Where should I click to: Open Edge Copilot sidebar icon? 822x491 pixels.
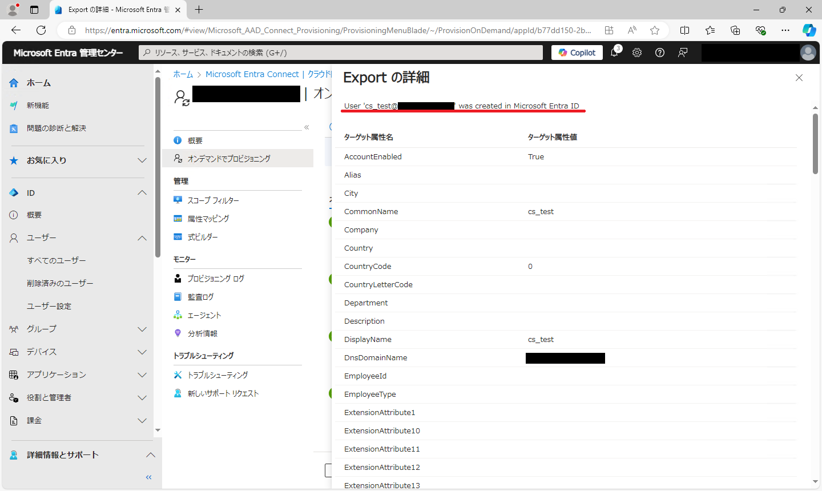pos(809,30)
